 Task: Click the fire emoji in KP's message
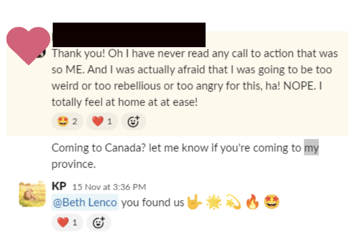point(251,203)
